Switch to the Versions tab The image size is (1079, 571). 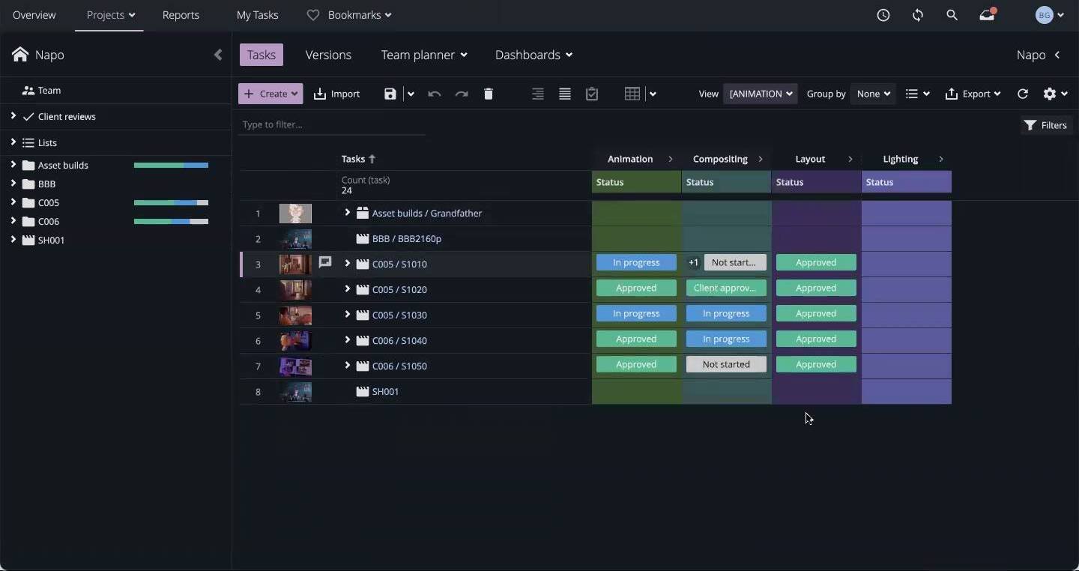click(x=328, y=55)
